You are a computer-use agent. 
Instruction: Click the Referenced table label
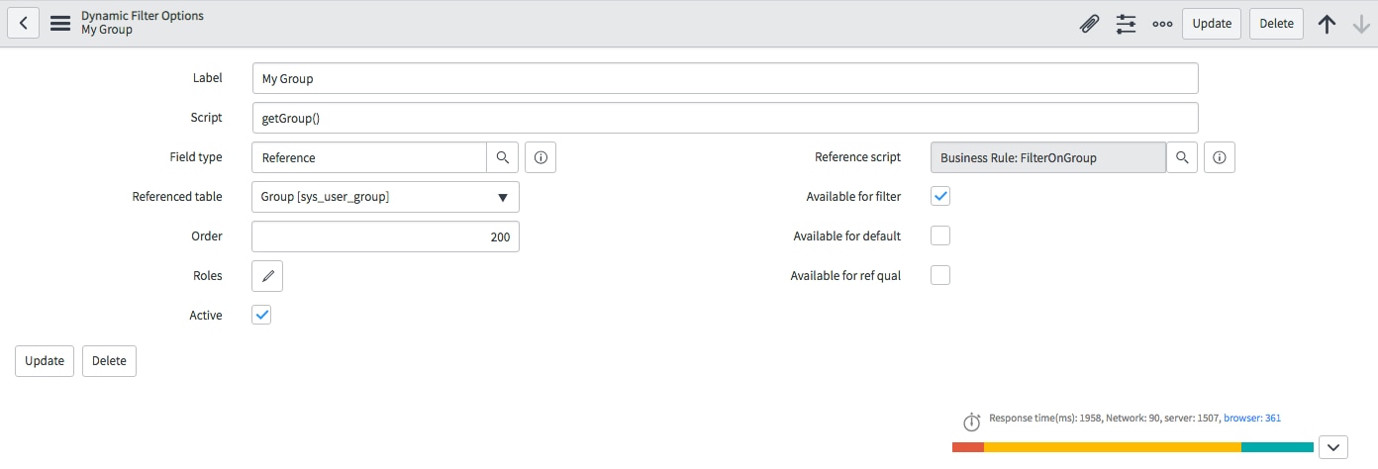point(177,197)
